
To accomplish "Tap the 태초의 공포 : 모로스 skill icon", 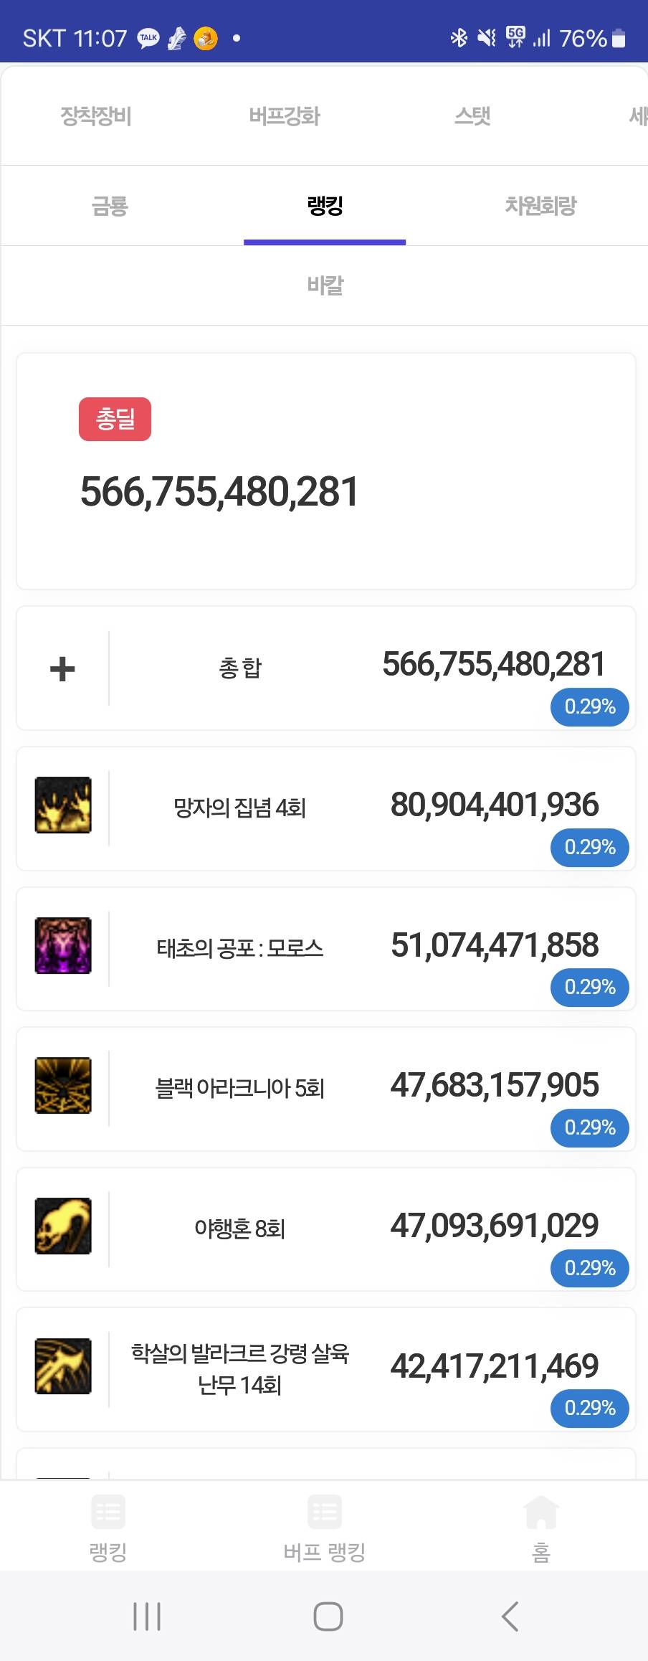I will coord(63,945).
